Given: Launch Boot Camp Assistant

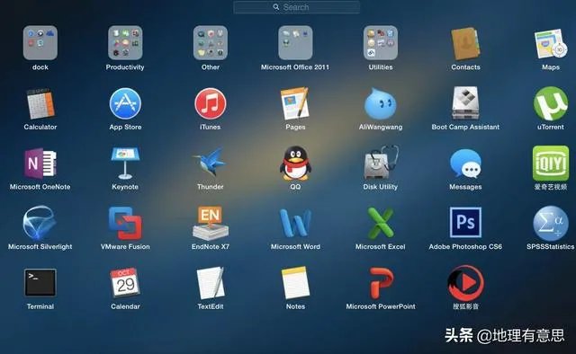Looking at the screenshot, I should coord(465,103).
